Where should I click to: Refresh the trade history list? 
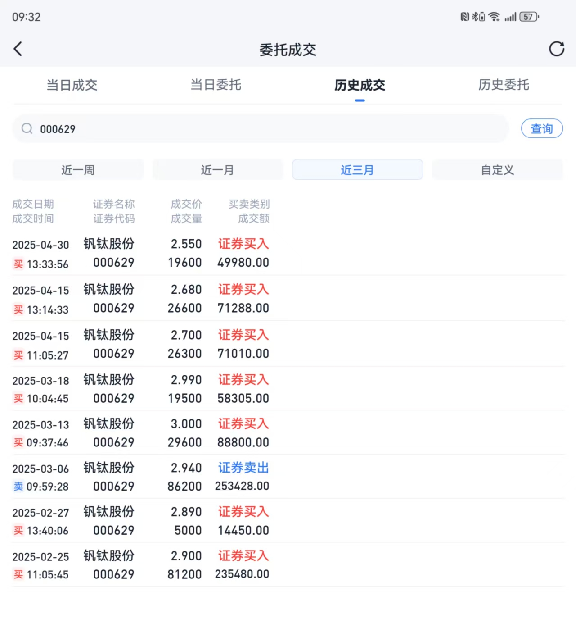[557, 49]
